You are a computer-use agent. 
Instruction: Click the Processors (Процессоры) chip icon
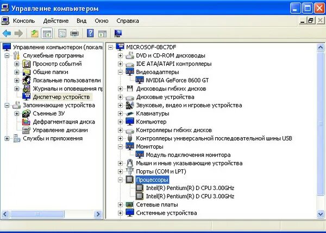tap(130, 180)
